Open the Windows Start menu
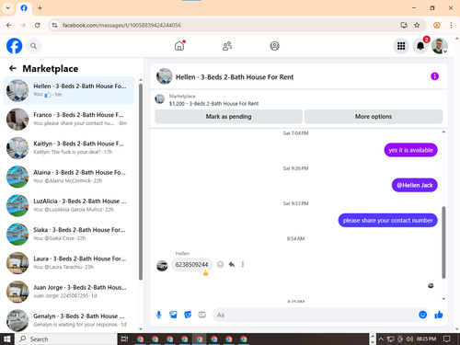Image resolution: width=460 pixels, height=345 pixels. pyautogui.click(x=7, y=339)
